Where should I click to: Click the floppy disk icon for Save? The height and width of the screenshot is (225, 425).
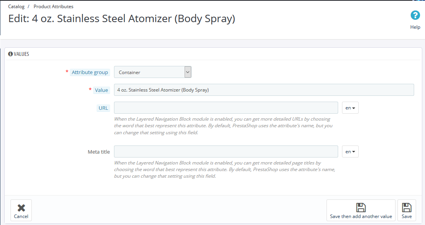406,208
